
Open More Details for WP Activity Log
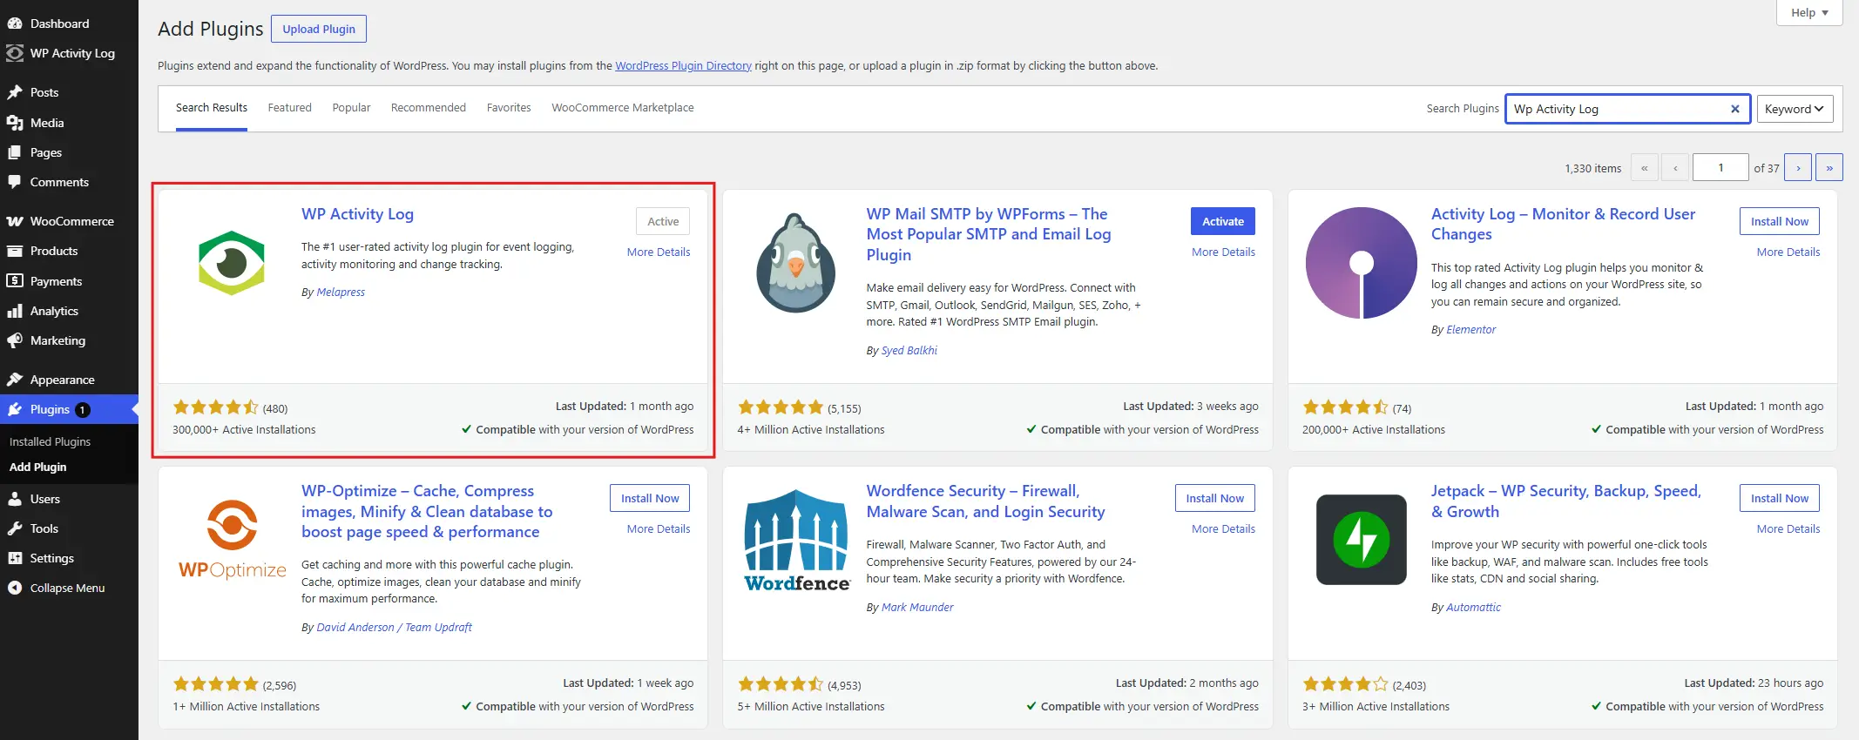(x=659, y=252)
